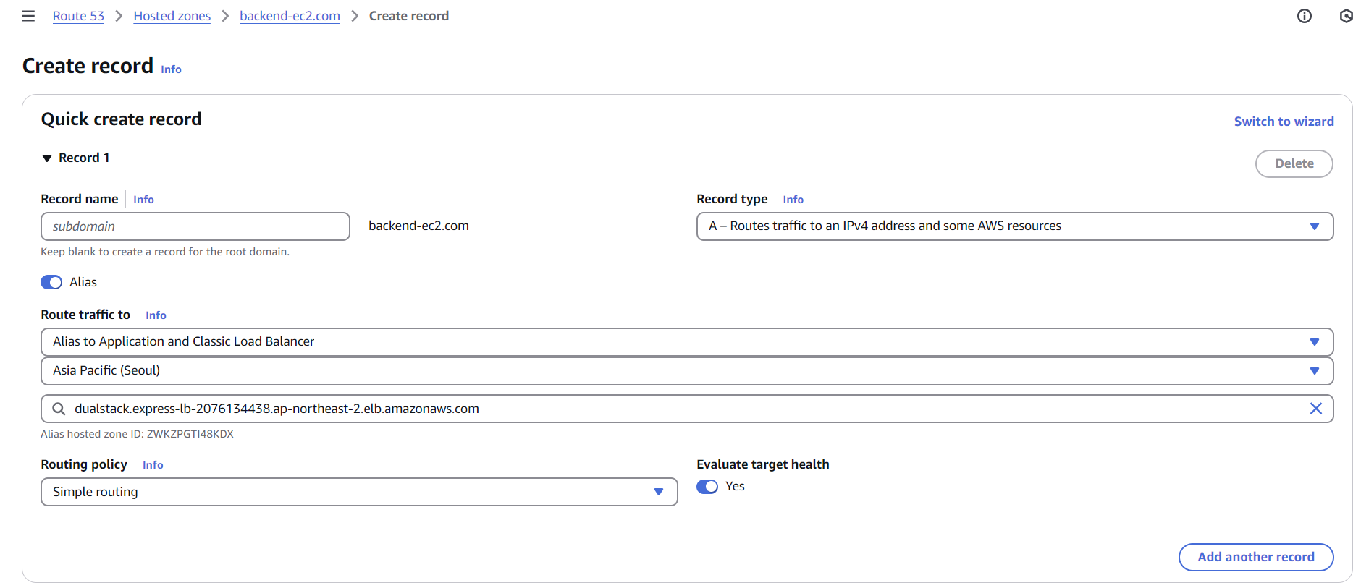Navigate to Hosted zones breadcrumb
Image resolution: width=1361 pixels, height=588 pixels.
[x=172, y=16]
